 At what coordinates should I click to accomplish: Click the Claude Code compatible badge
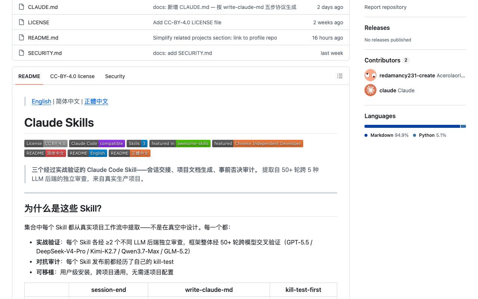pyautogui.click(x=97, y=144)
